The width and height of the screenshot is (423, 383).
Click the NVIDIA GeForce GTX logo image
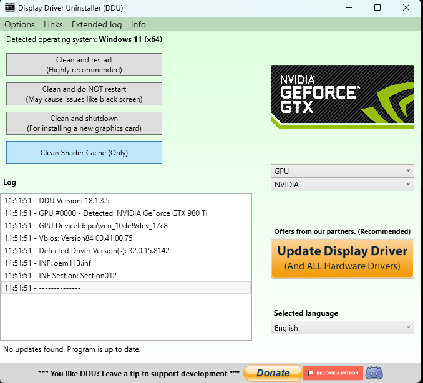[x=343, y=97]
